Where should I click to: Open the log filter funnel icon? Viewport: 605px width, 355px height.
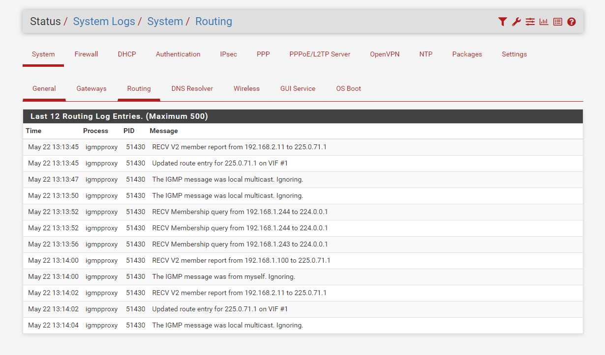pos(502,22)
